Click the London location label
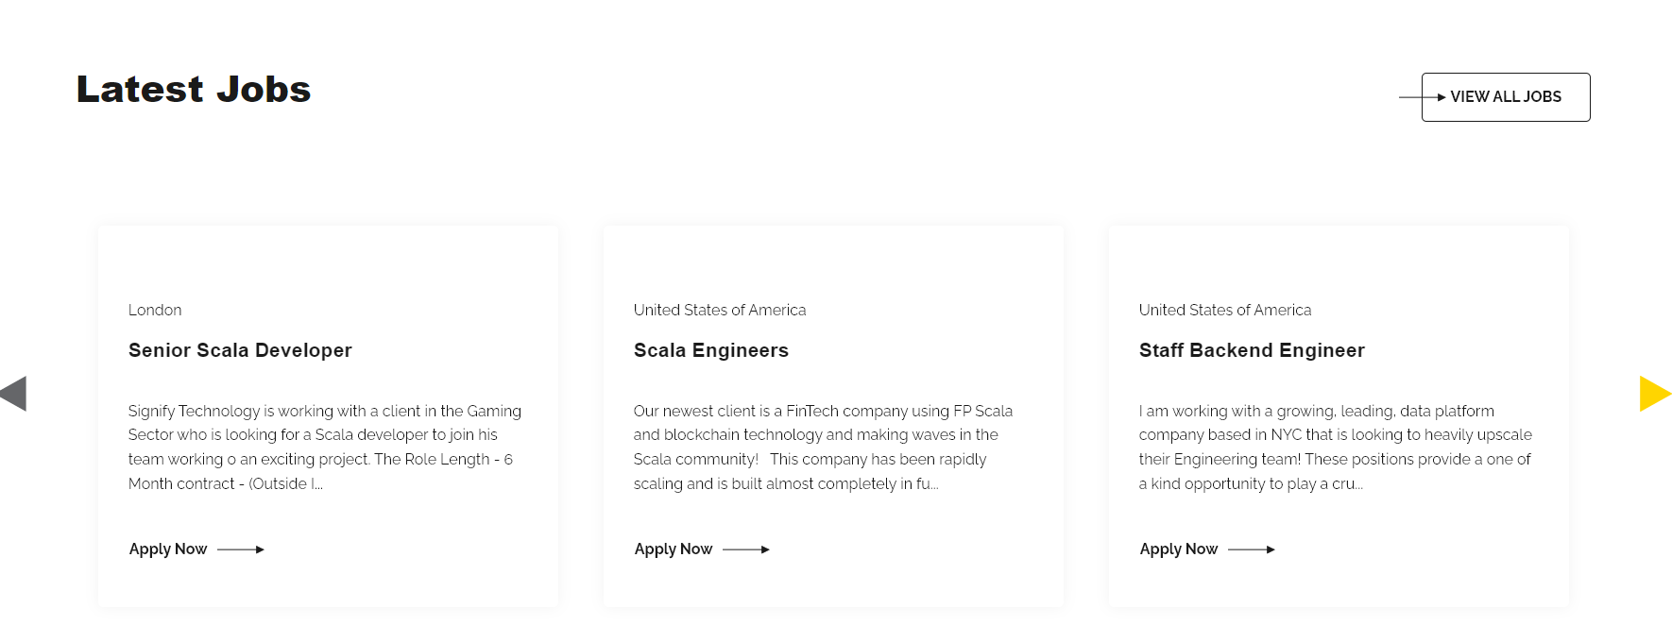This screenshot has height=642, width=1672. (x=155, y=311)
